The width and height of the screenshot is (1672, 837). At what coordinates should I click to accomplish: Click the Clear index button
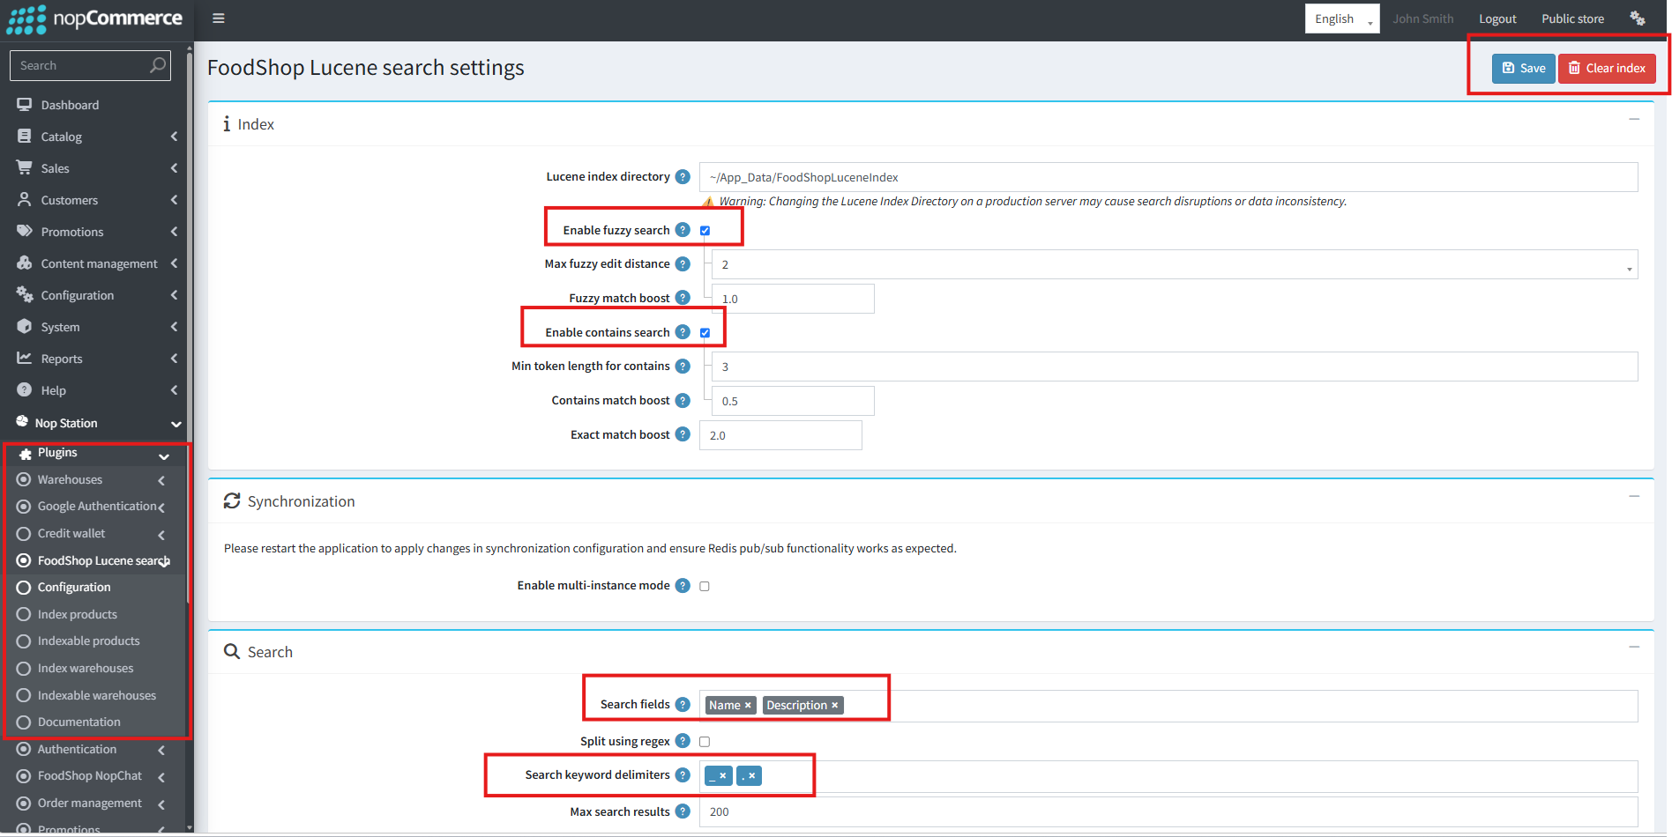coord(1607,69)
